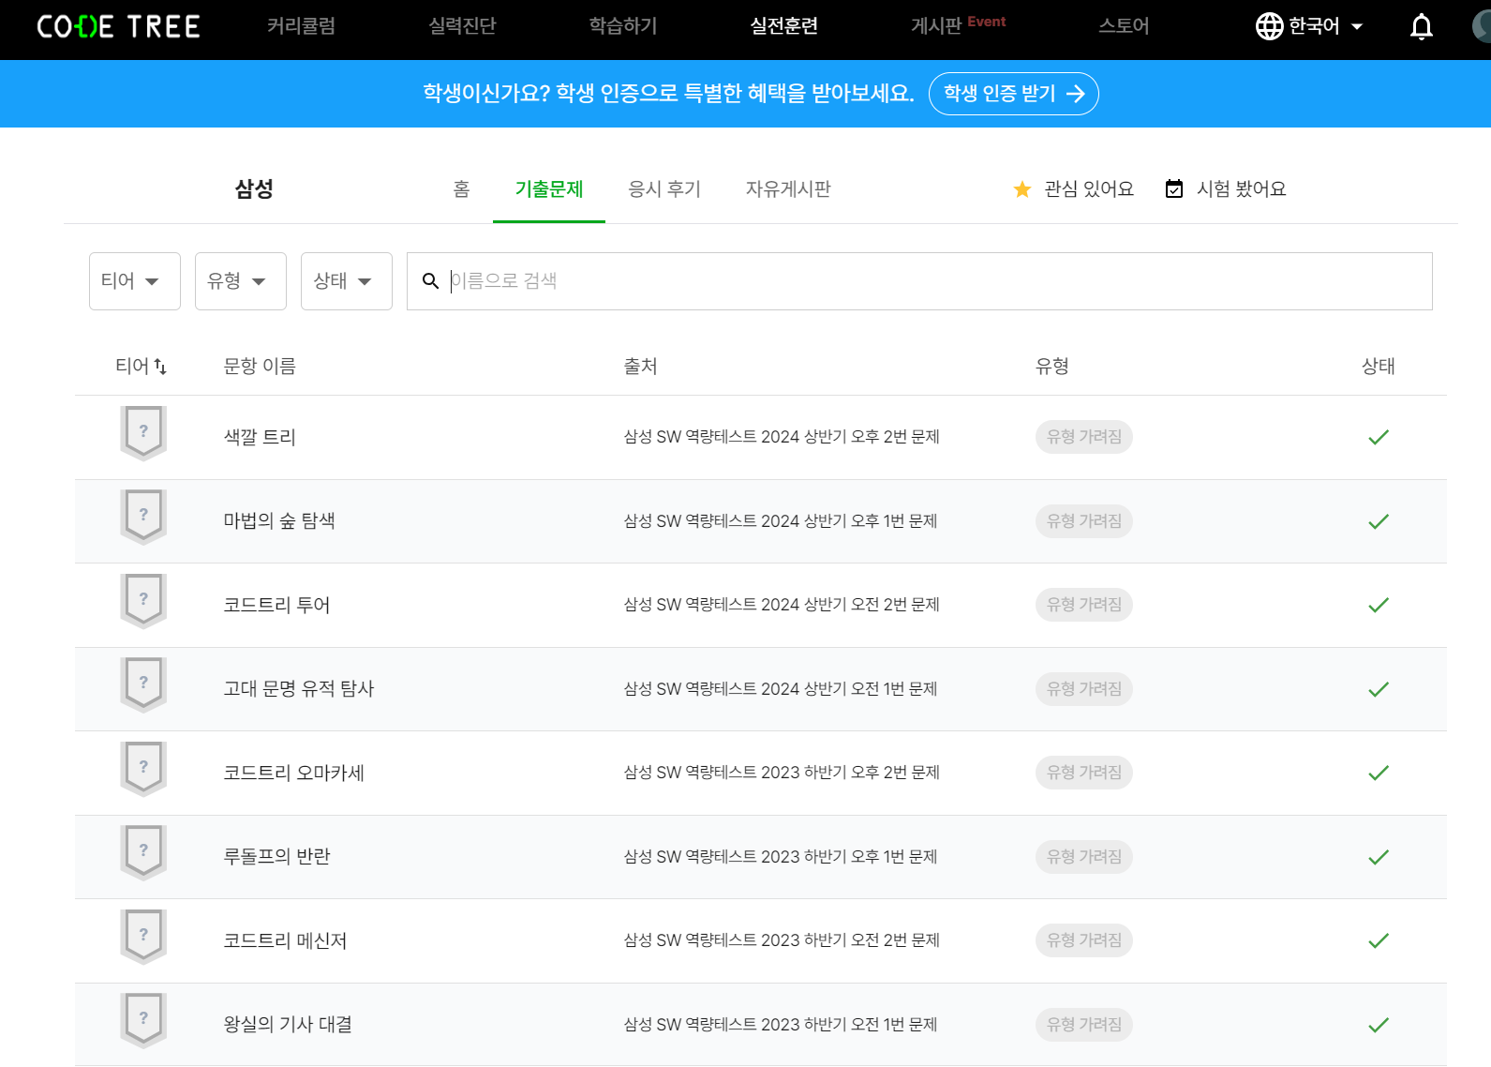Click tier badge for 코드트리 메신저
Image resolution: width=1491 pixels, height=1067 pixels.
(x=143, y=936)
